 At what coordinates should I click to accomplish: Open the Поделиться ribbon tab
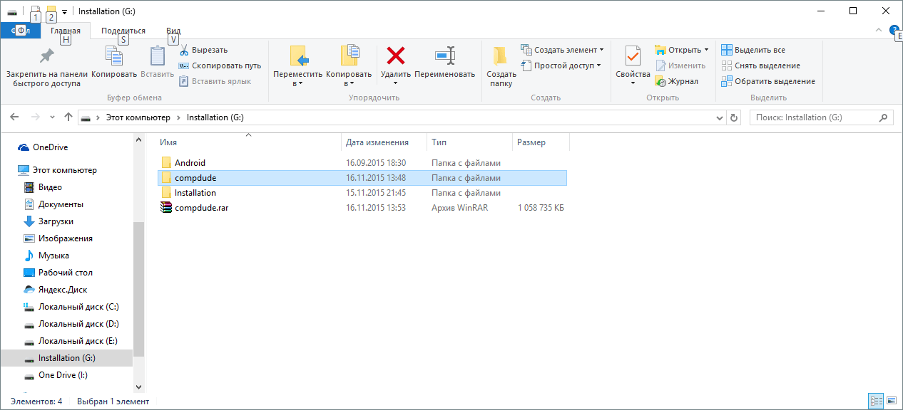(123, 31)
